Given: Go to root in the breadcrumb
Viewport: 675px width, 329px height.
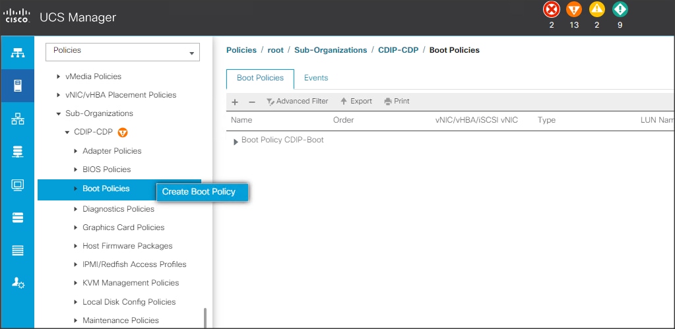Looking at the screenshot, I should tap(276, 50).
